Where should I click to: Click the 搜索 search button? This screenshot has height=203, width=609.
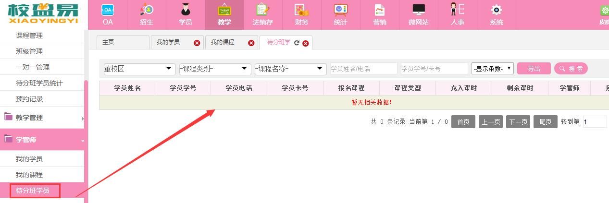[x=571, y=69]
